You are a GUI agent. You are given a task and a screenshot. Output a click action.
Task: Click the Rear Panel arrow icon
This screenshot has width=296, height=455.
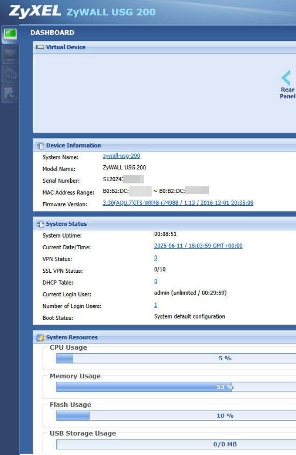pos(286,78)
